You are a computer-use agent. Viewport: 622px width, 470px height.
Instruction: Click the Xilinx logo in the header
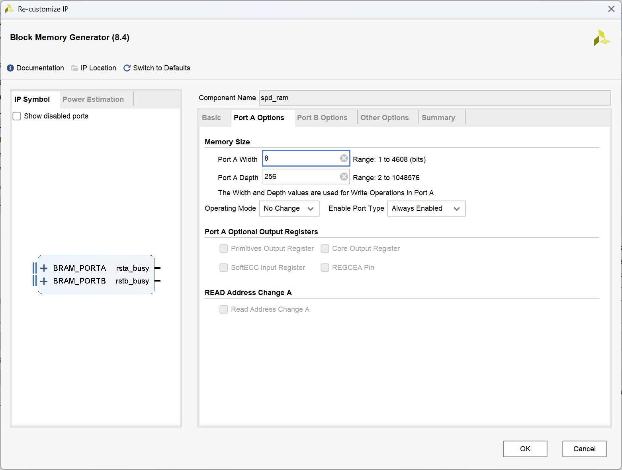(x=602, y=38)
